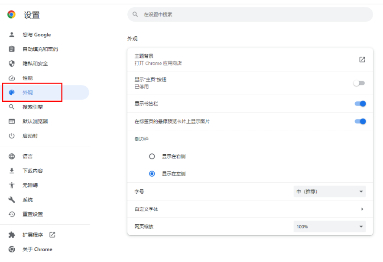Click the 字号 label
383x262 pixels.
coord(139,191)
